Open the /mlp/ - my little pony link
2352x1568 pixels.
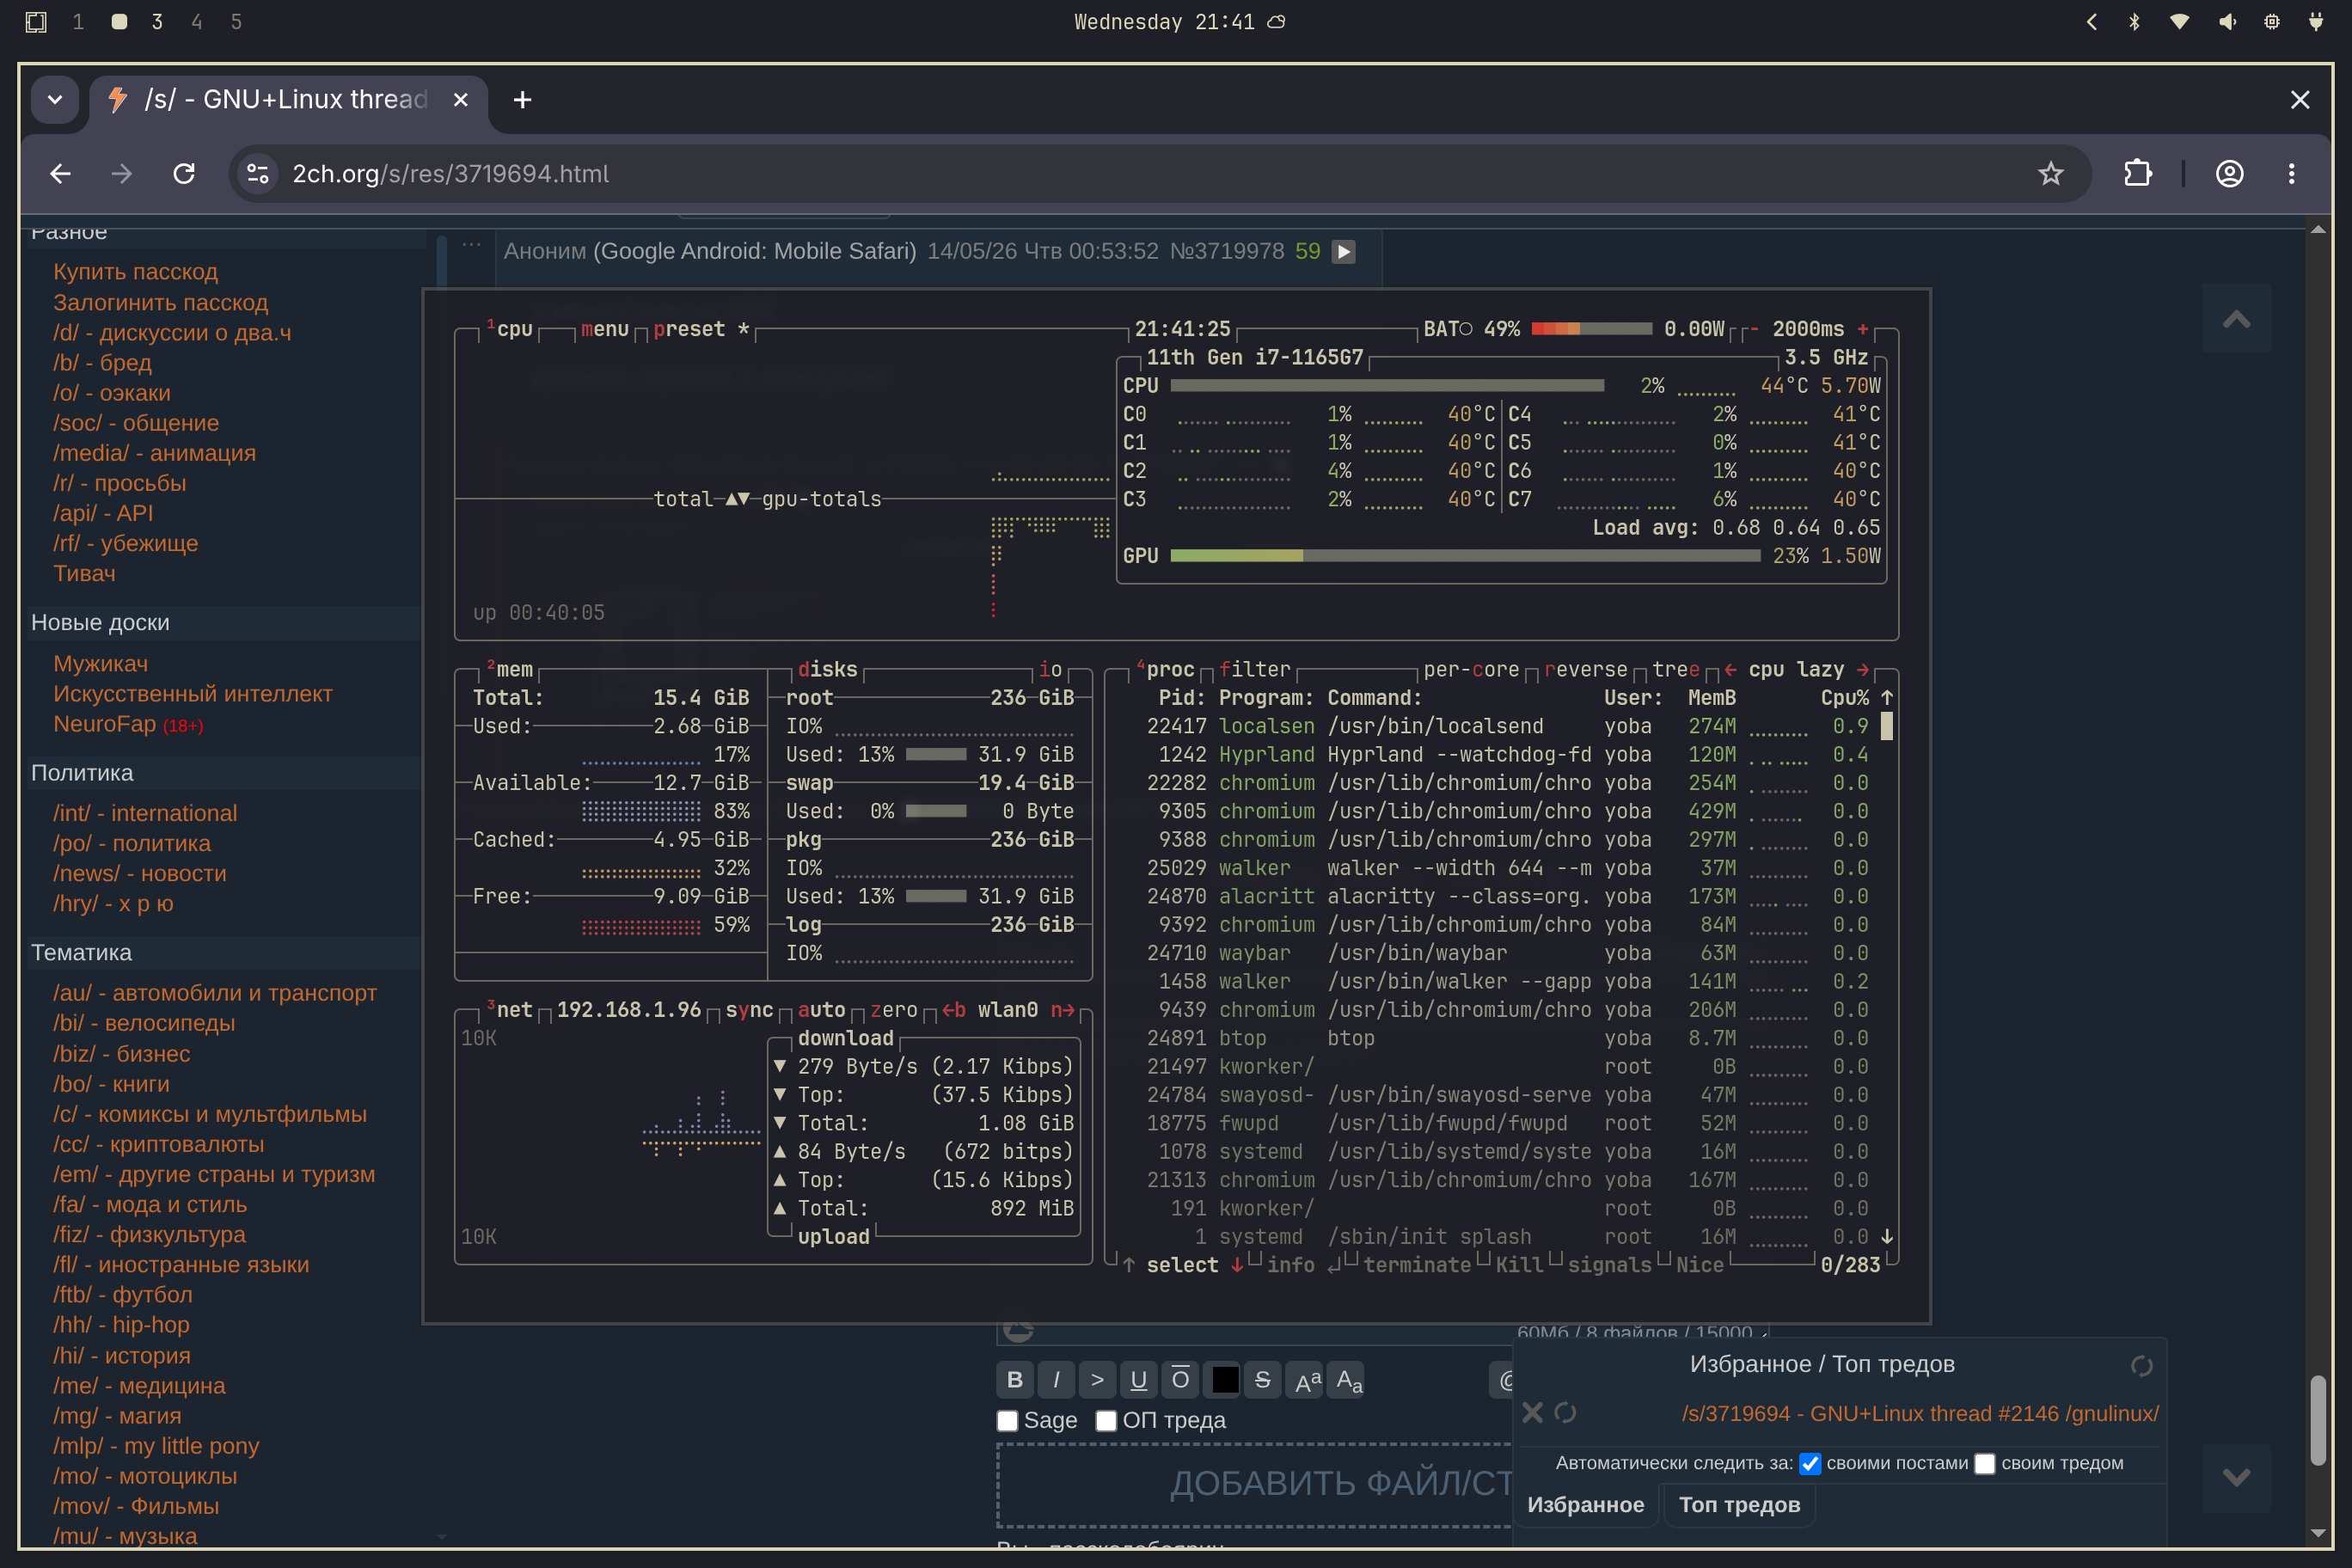click(156, 1446)
